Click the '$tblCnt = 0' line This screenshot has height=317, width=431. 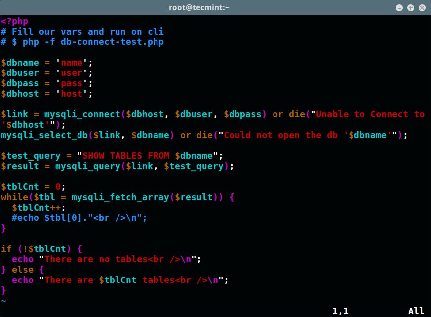click(x=33, y=187)
